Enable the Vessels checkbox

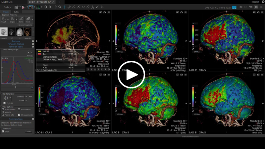[3, 112]
